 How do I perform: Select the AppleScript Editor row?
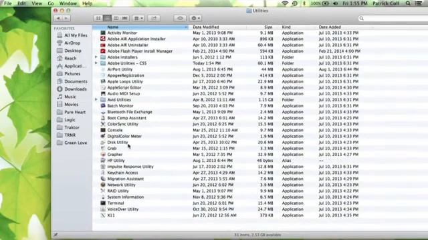[x=260, y=87]
